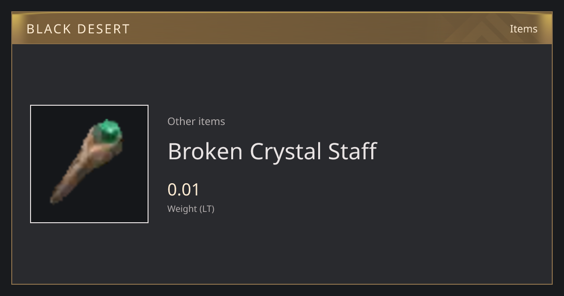The height and width of the screenshot is (296, 564).
Task: Click the (LT) unit text under weight
Action: coord(207,209)
